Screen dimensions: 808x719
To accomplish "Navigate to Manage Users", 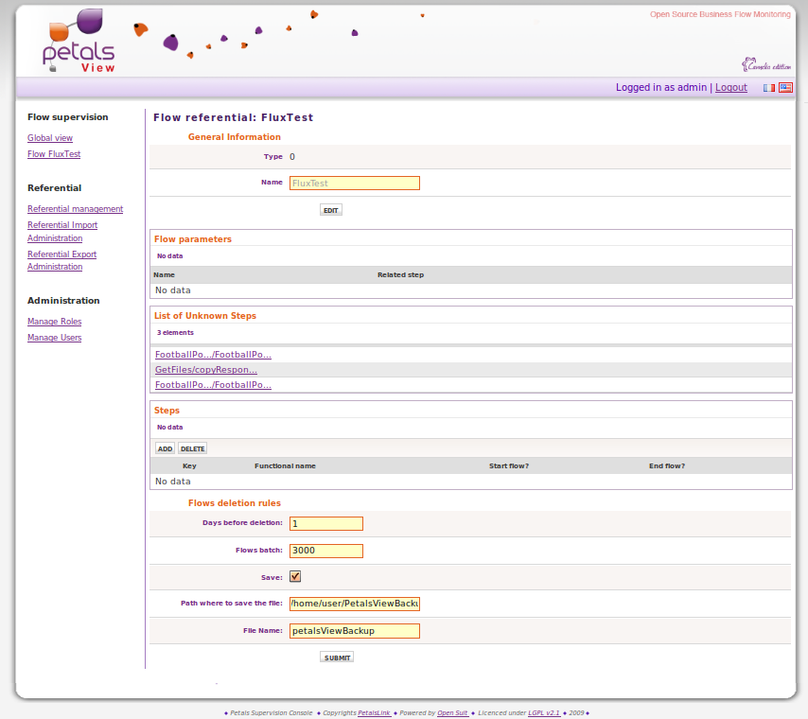I will click(x=55, y=338).
